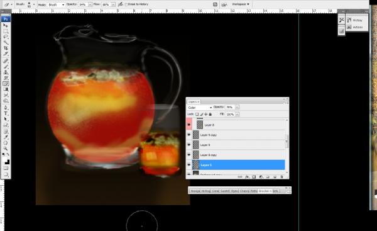Open the History panel button
Image resolution: width=377 pixels, height=231 pixels.
pyautogui.click(x=357, y=20)
